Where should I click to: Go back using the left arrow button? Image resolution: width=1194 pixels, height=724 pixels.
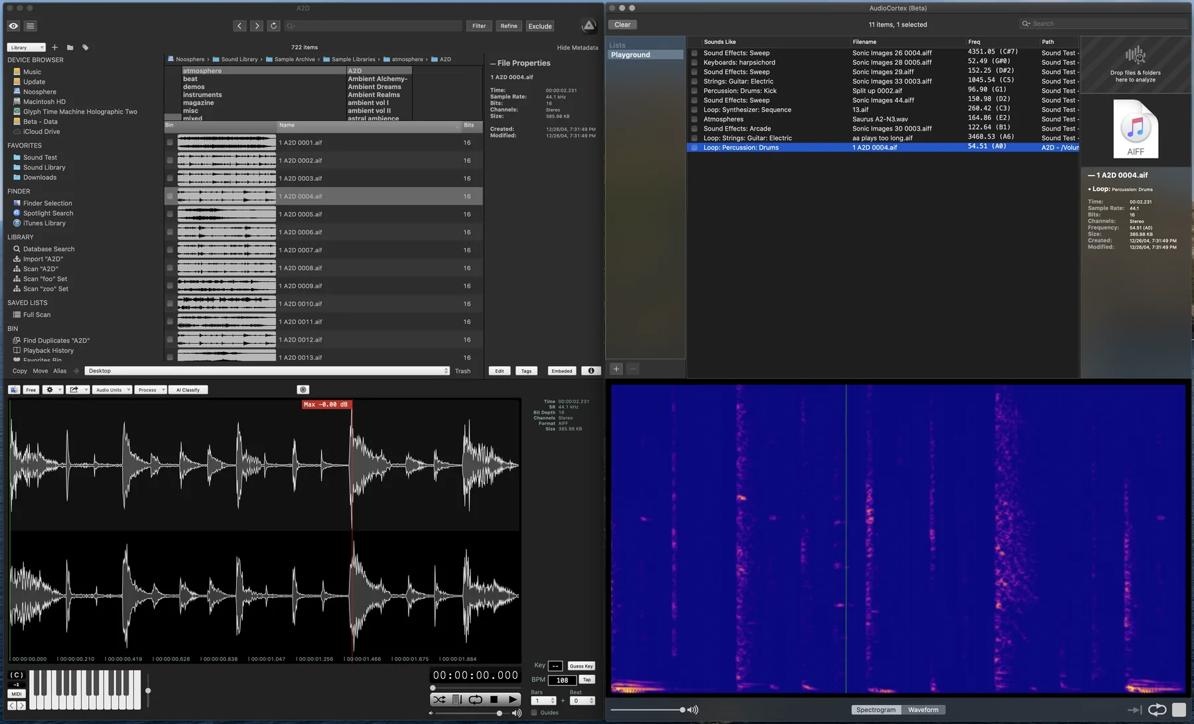pos(239,26)
